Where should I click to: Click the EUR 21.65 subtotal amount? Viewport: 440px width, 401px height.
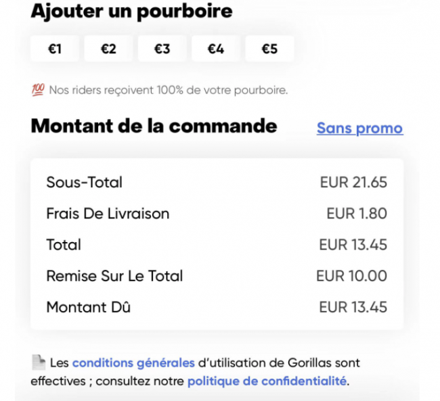click(x=353, y=183)
